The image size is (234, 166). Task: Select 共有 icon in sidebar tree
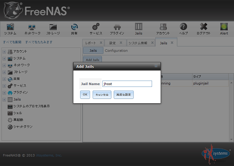pyautogui.click(x=10, y=79)
